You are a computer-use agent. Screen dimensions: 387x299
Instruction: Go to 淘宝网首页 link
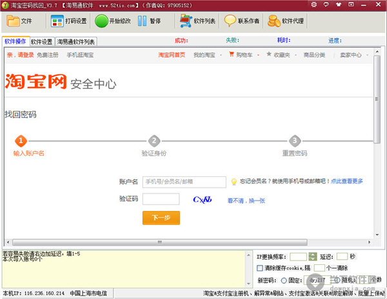tap(172, 55)
